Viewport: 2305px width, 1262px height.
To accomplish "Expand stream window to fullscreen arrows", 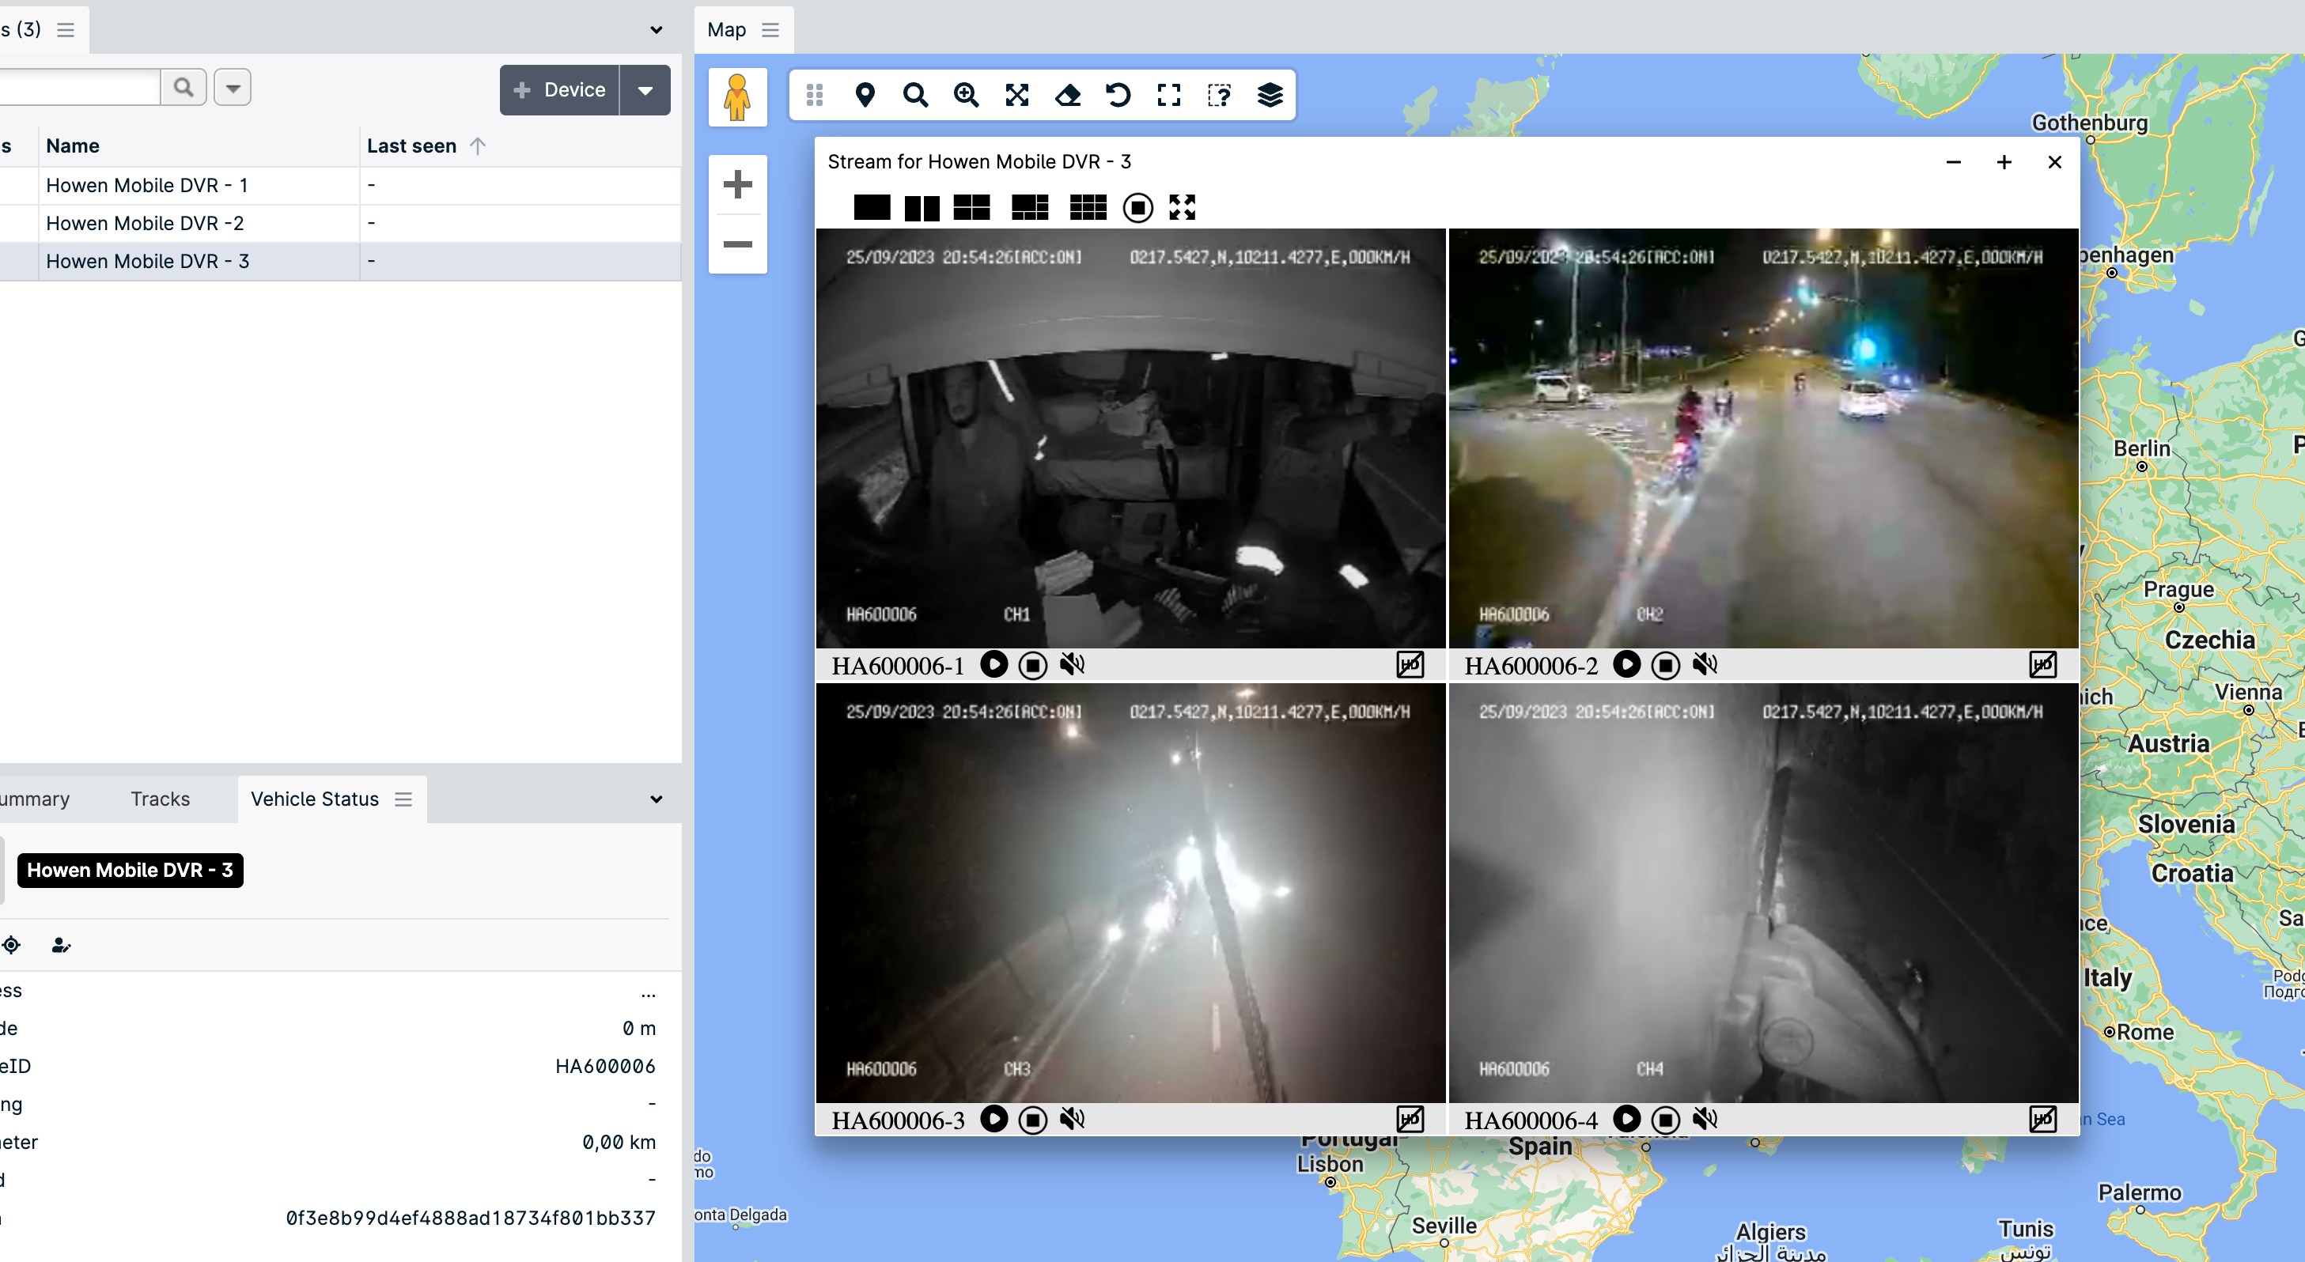I will coord(1182,207).
